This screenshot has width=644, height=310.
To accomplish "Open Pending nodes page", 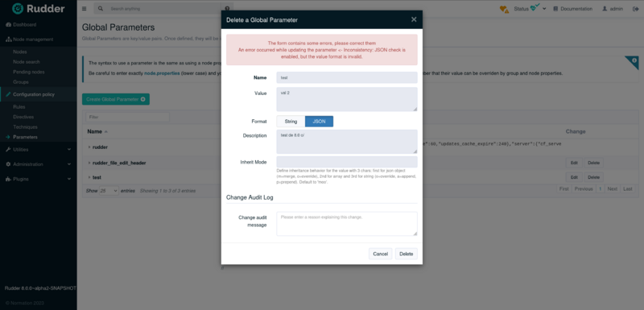I will pos(29,72).
